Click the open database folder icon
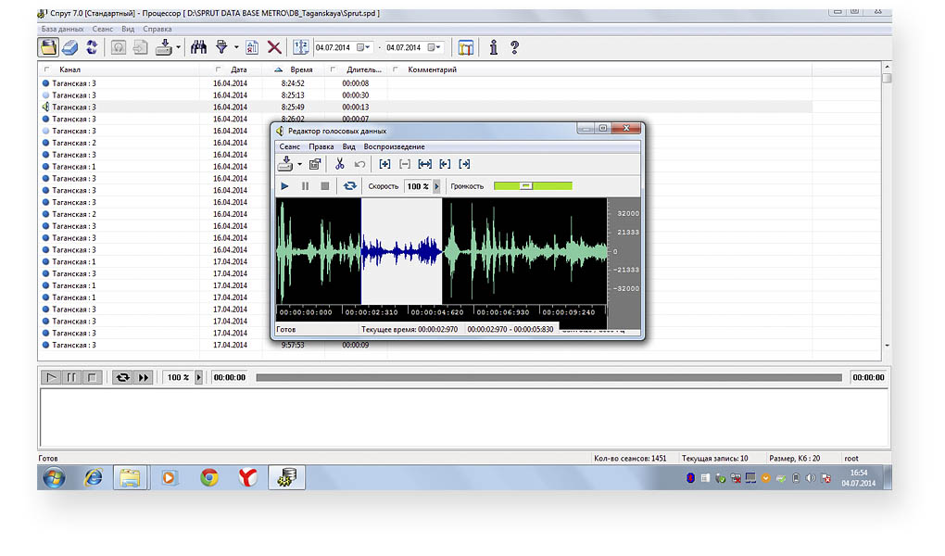The width and height of the screenshot is (945, 556). 48,47
